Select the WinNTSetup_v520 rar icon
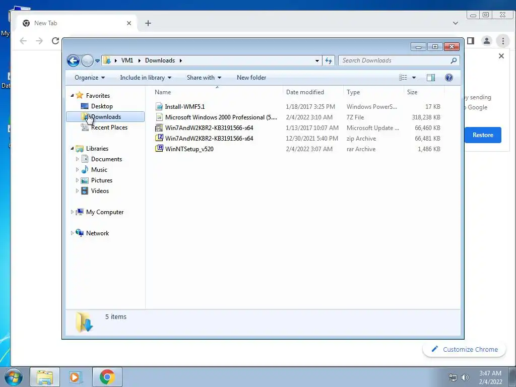 coord(159,149)
